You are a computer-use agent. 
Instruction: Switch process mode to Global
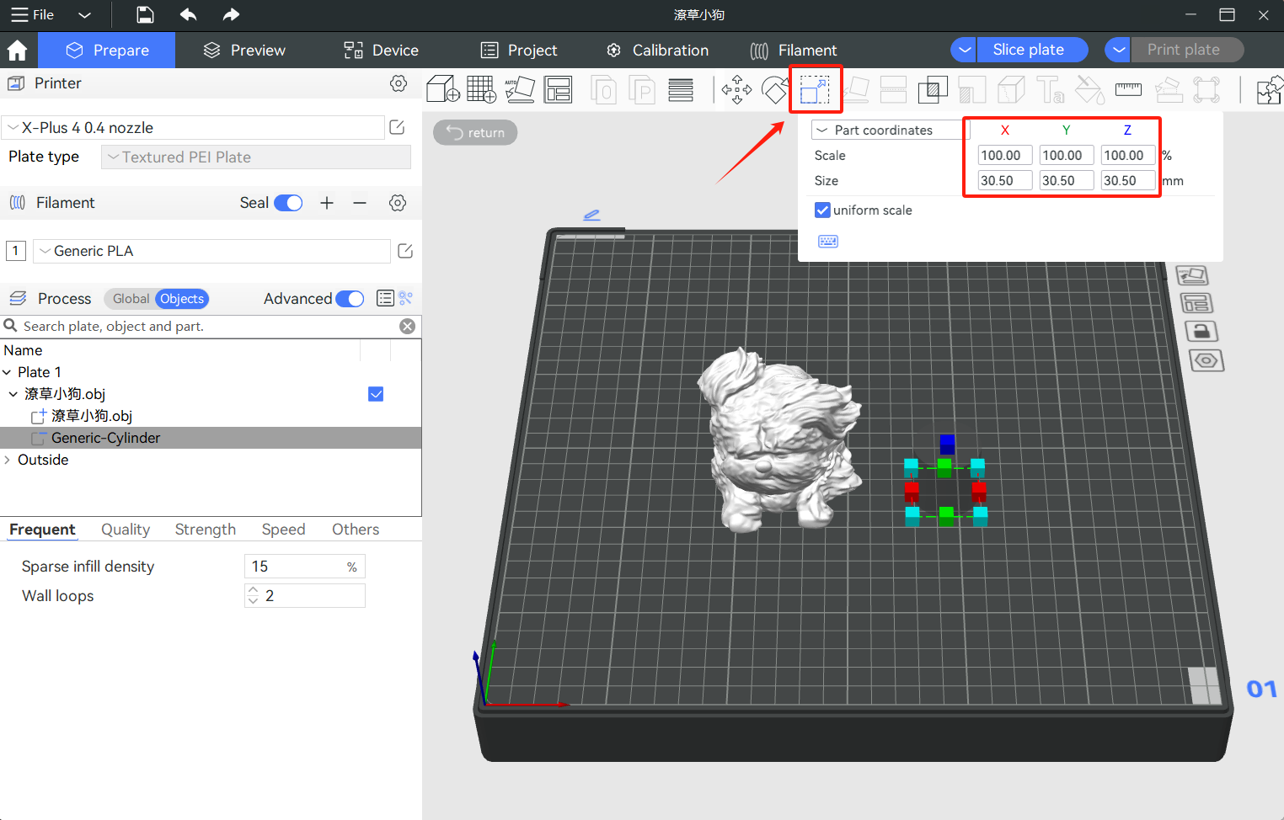point(131,299)
